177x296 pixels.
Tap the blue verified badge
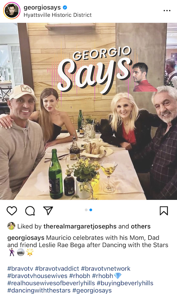[65, 7]
